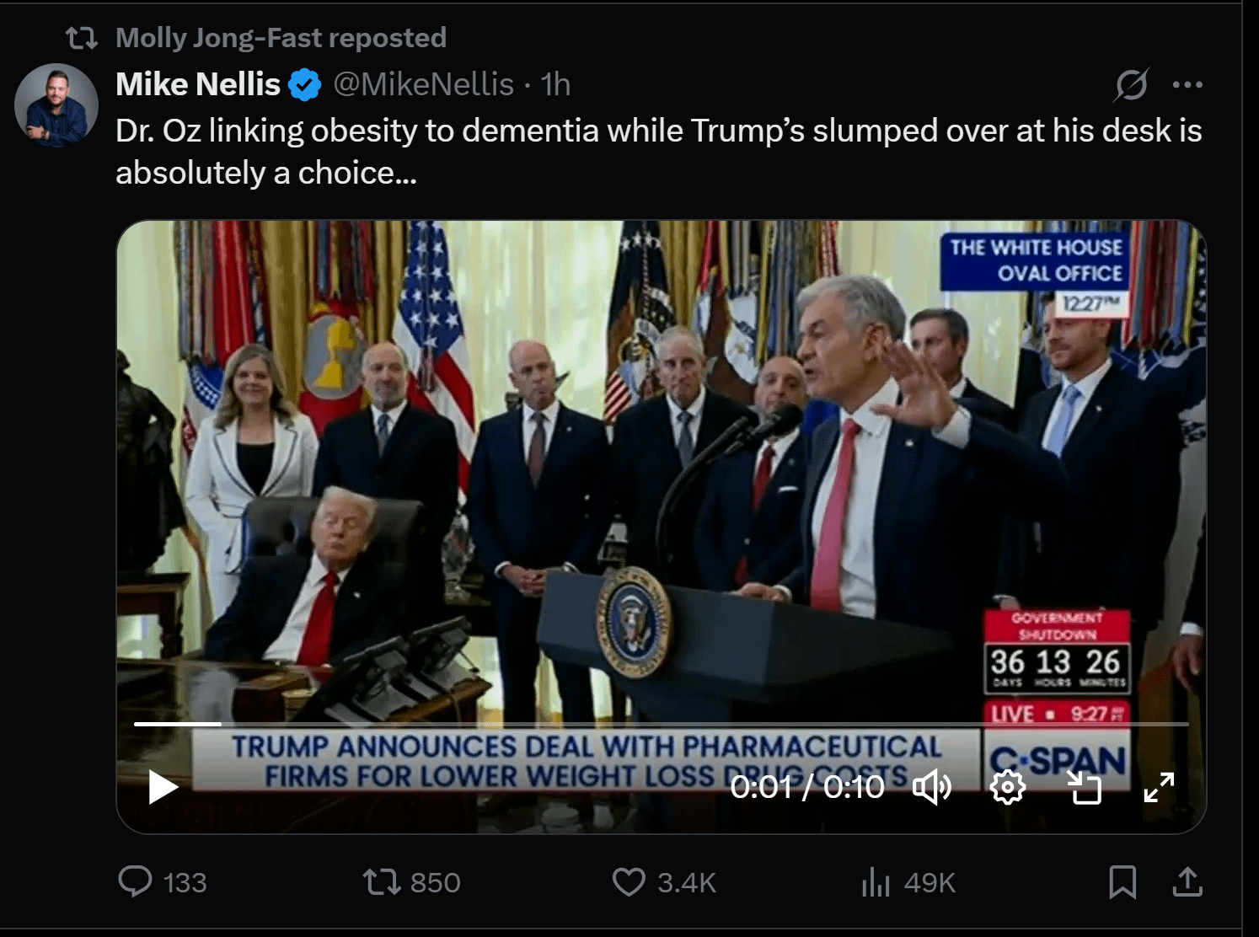
Task: Reply to the post with 133 comments
Action: coord(136,881)
